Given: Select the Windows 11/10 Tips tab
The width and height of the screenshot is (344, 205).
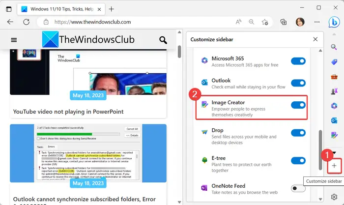Looking at the screenshot, I should point(61,9).
